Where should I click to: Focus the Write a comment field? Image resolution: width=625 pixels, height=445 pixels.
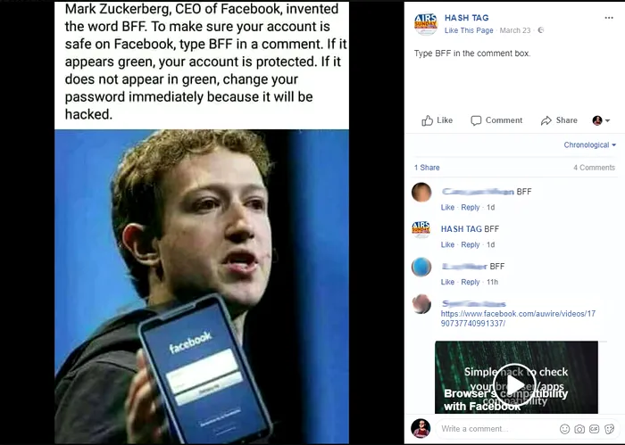click(x=496, y=429)
